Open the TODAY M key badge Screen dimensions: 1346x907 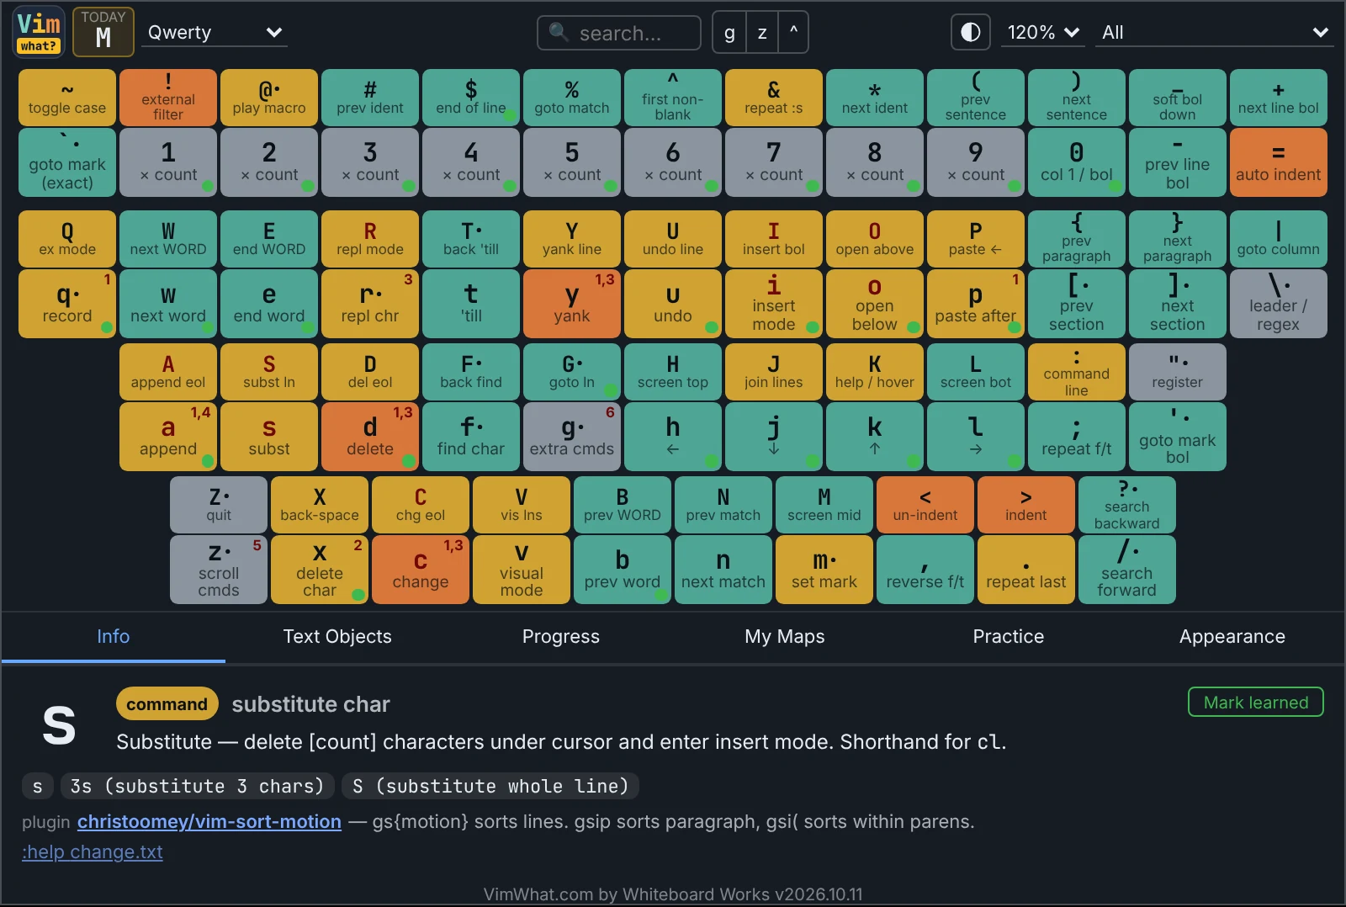click(x=103, y=32)
